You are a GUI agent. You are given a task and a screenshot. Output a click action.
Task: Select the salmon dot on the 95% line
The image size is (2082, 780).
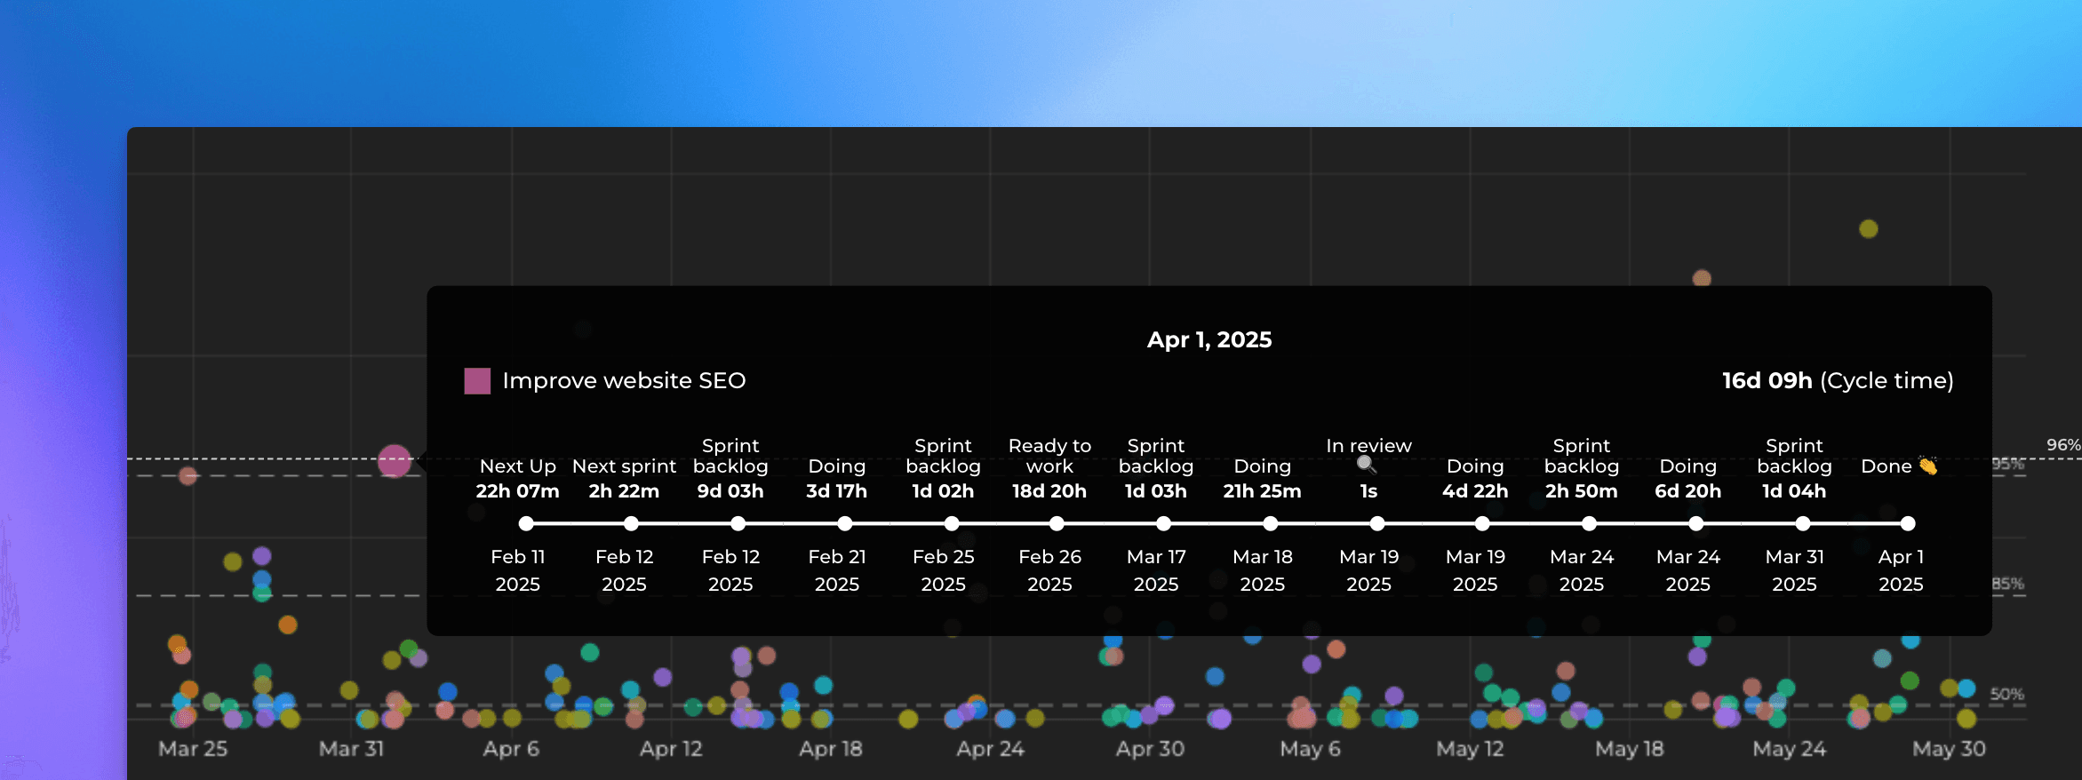click(187, 475)
